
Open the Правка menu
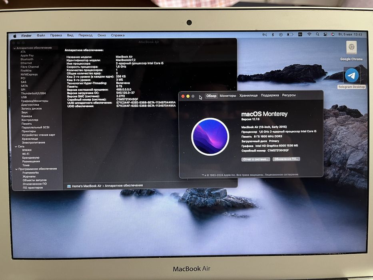(x=56, y=35)
